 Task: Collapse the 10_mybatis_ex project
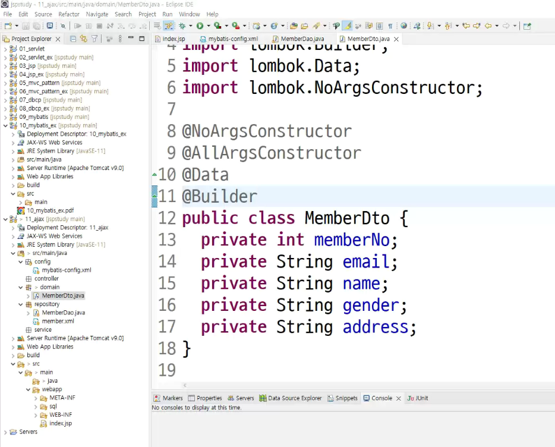(5, 125)
